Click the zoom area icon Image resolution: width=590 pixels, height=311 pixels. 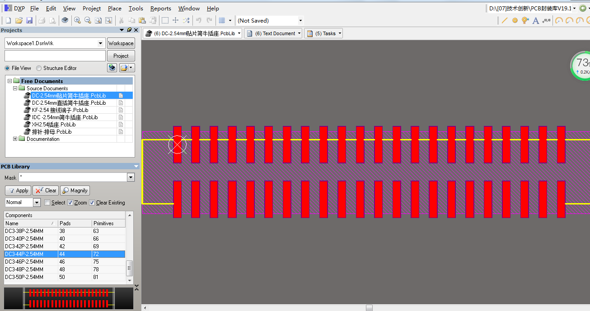[108, 20]
